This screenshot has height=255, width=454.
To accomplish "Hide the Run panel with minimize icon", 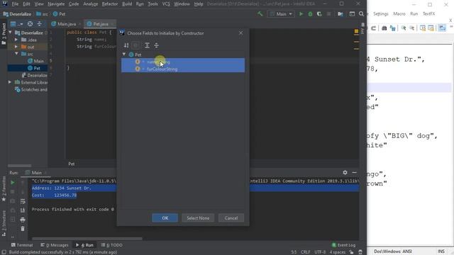I will click(355, 173).
